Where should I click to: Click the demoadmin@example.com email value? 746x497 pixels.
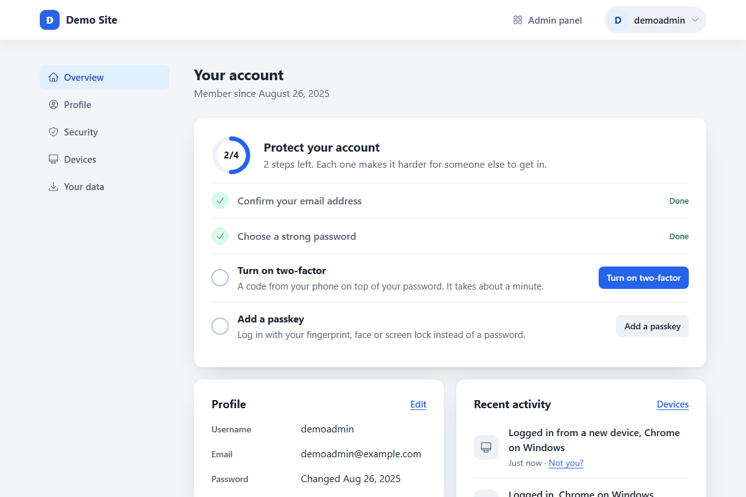point(361,454)
